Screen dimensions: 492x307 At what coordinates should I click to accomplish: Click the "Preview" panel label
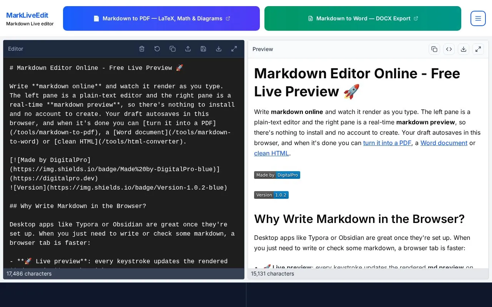coord(263,49)
